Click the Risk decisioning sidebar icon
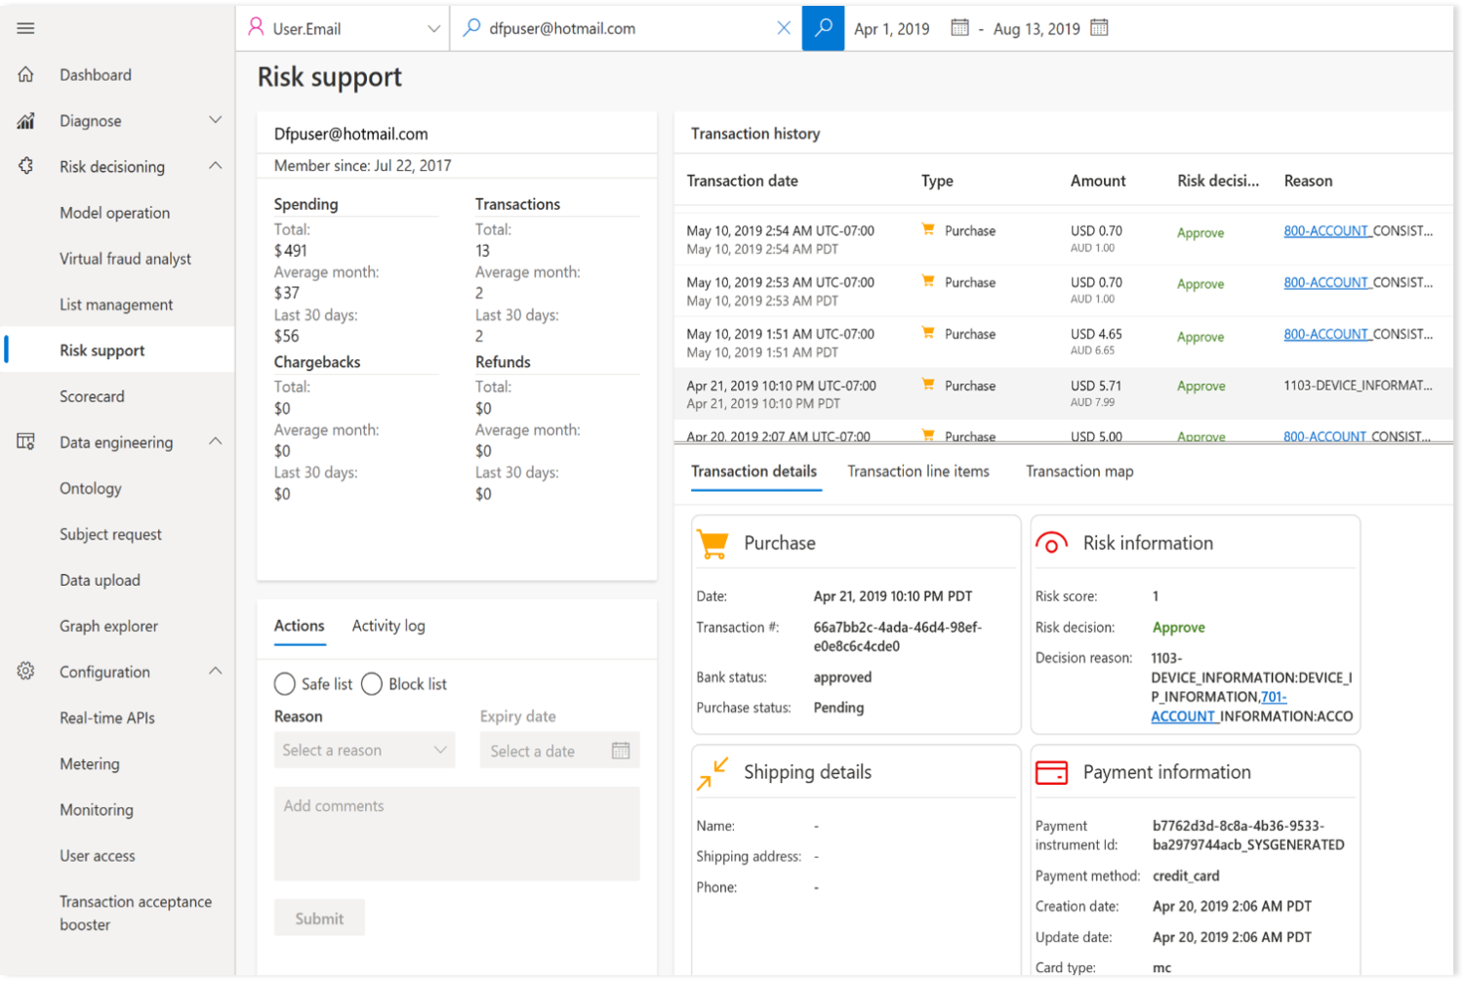 click(25, 166)
